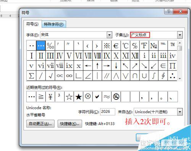
Task: Select lowercase Roman numeral ⅲ
Action: 163,56
